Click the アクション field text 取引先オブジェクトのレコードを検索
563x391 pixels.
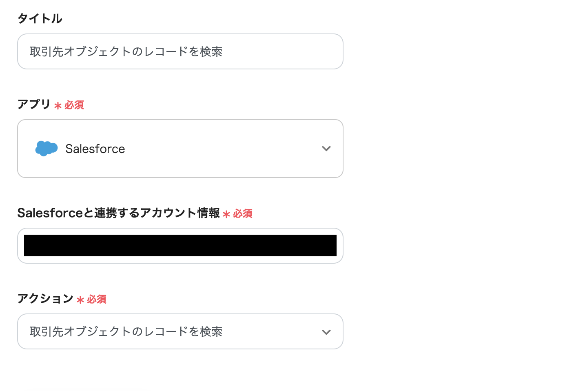pyautogui.click(x=126, y=332)
